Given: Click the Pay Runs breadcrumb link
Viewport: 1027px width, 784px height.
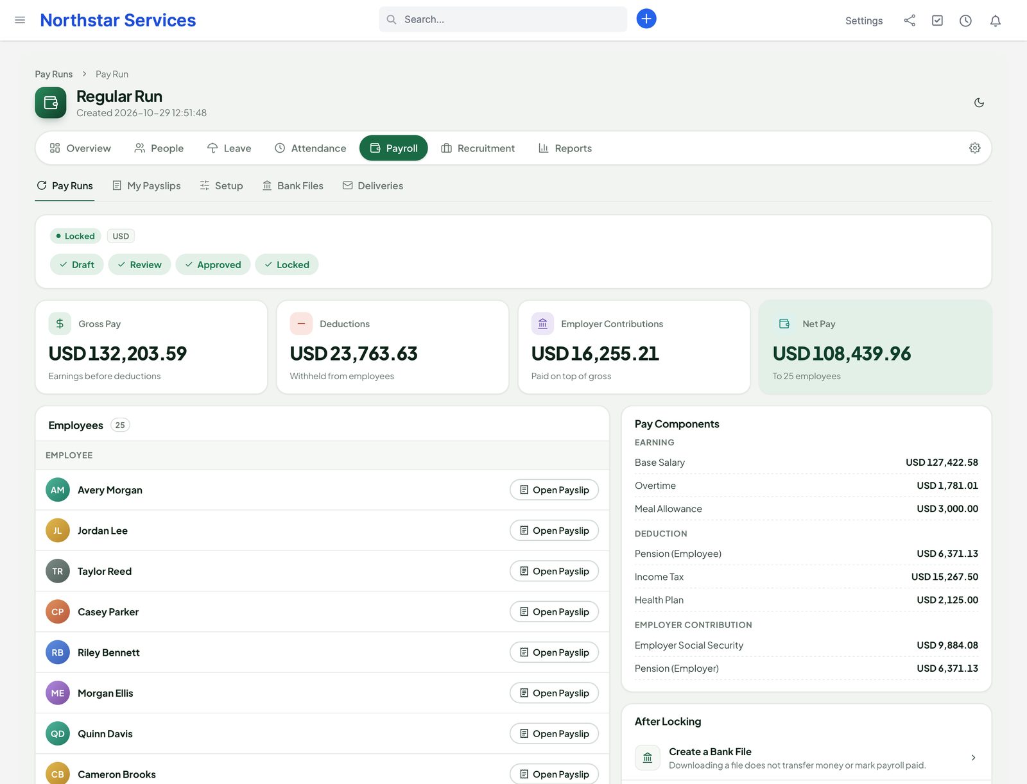Looking at the screenshot, I should click(x=54, y=74).
